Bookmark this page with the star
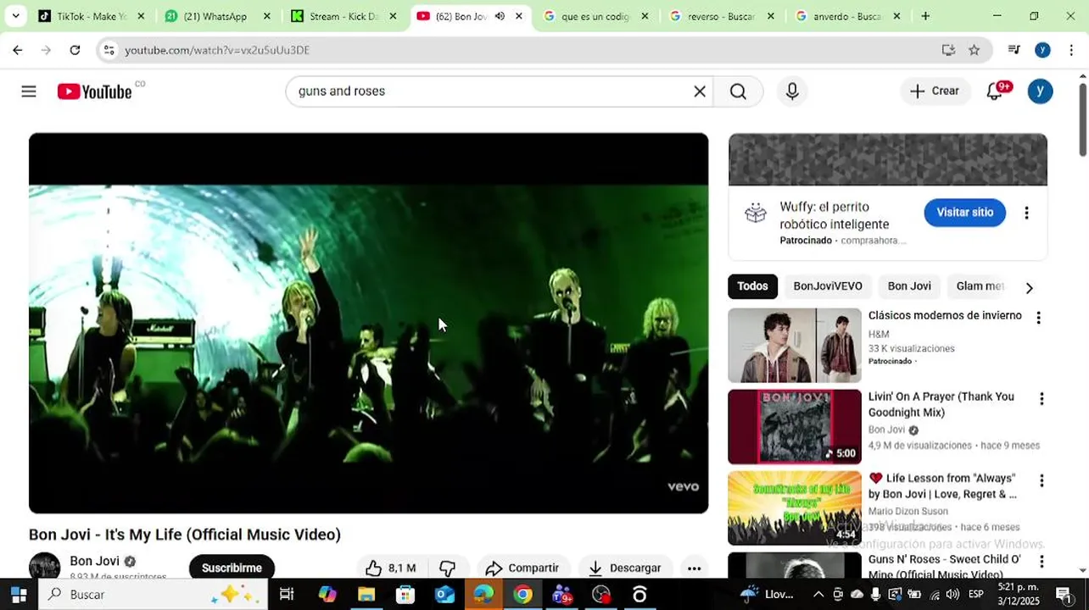The width and height of the screenshot is (1089, 610). (x=974, y=50)
